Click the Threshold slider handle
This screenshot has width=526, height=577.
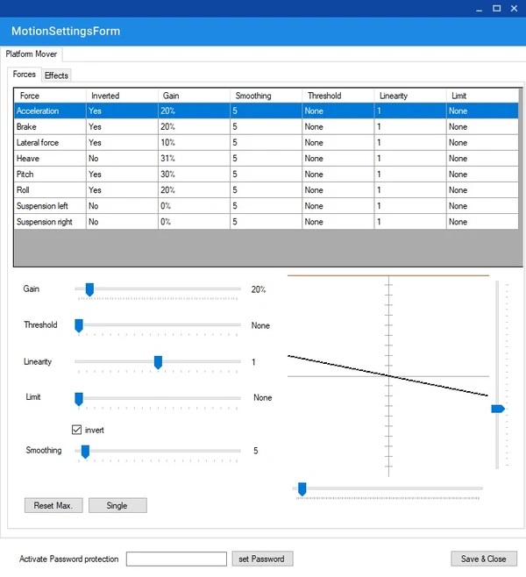coord(79,325)
